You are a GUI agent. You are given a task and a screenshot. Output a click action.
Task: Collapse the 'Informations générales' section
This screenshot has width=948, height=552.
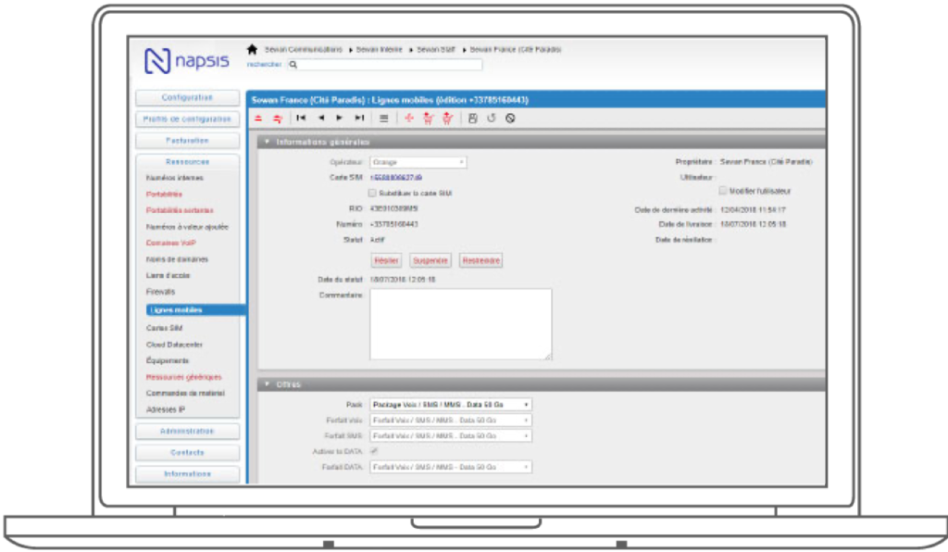(268, 142)
